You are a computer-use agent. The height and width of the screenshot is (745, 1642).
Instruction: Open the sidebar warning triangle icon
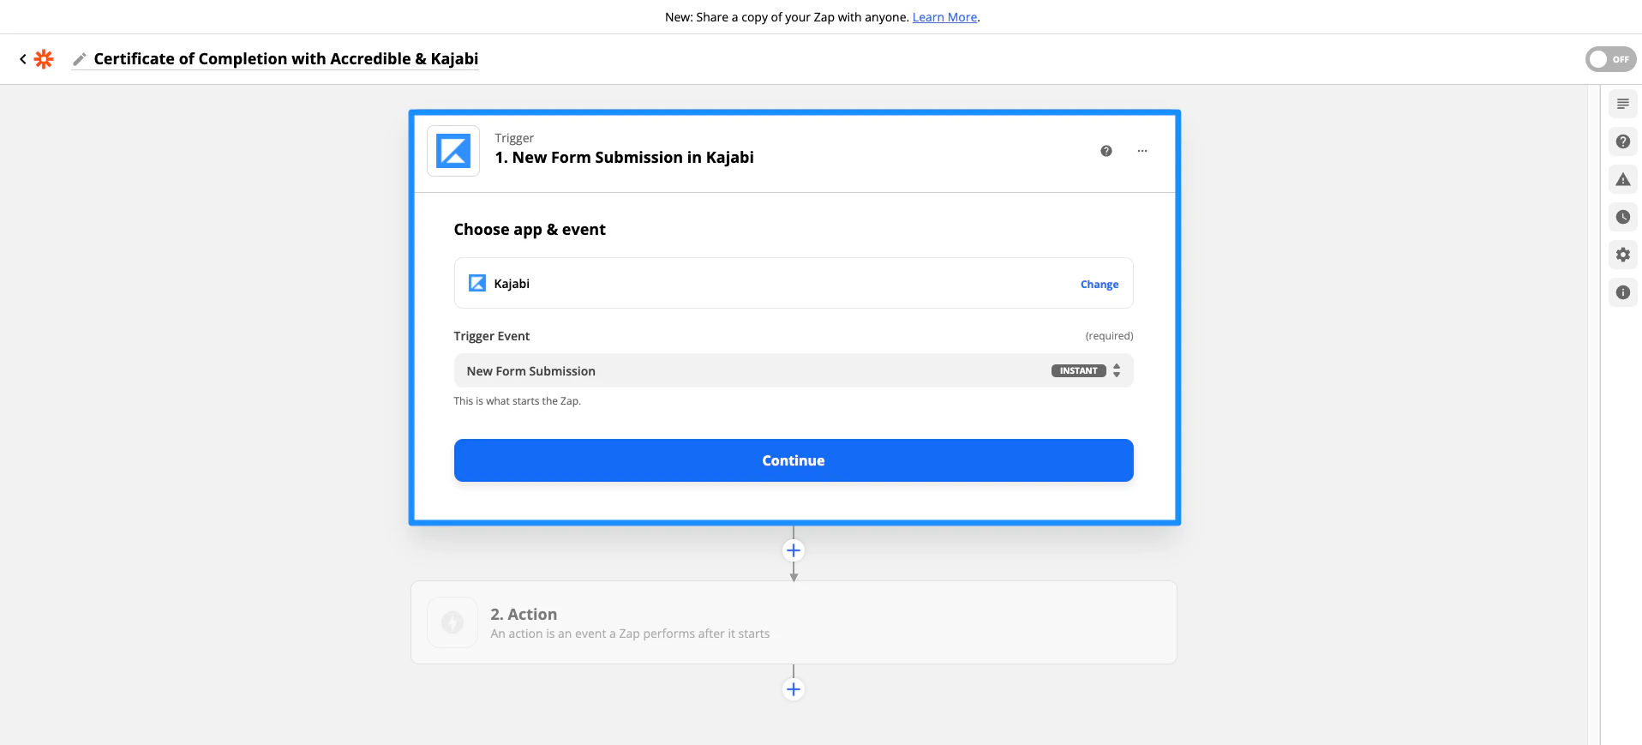(x=1622, y=179)
